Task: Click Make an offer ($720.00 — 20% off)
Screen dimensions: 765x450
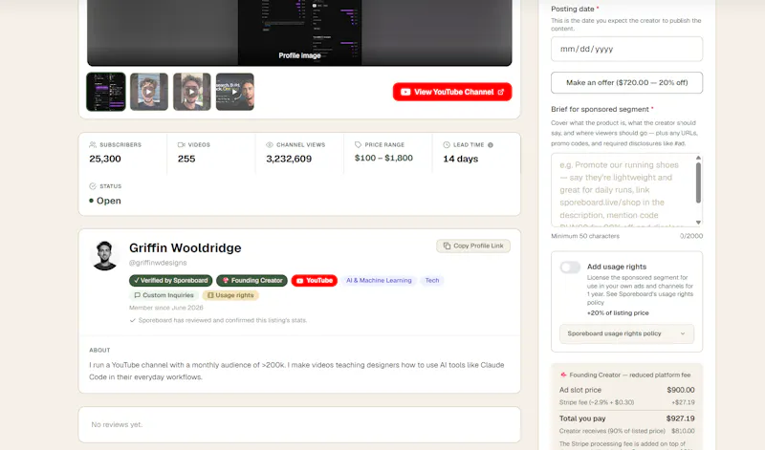Action: pyautogui.click(x=626, y=82)
